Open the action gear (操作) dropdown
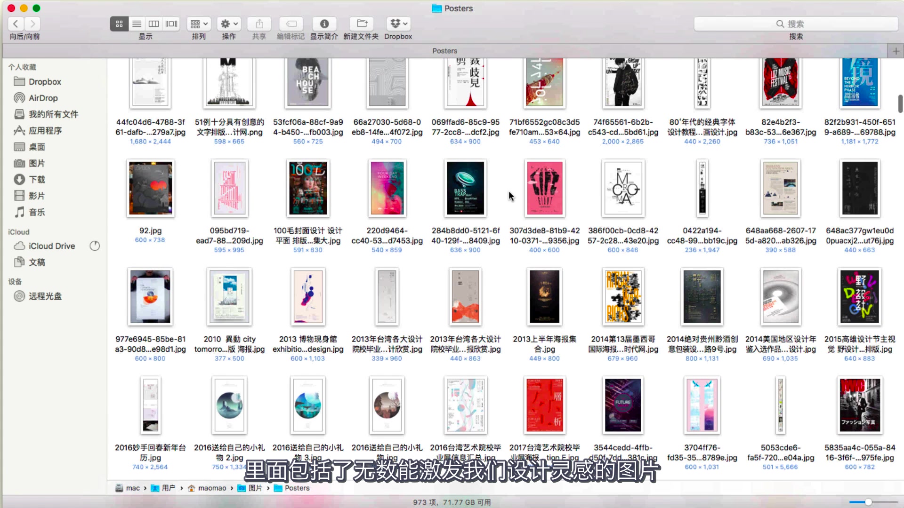The height and width of the screenshot is (508, 904). click(x=229, y=24)
